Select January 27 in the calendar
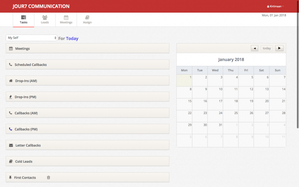 (x=262, y=116)
